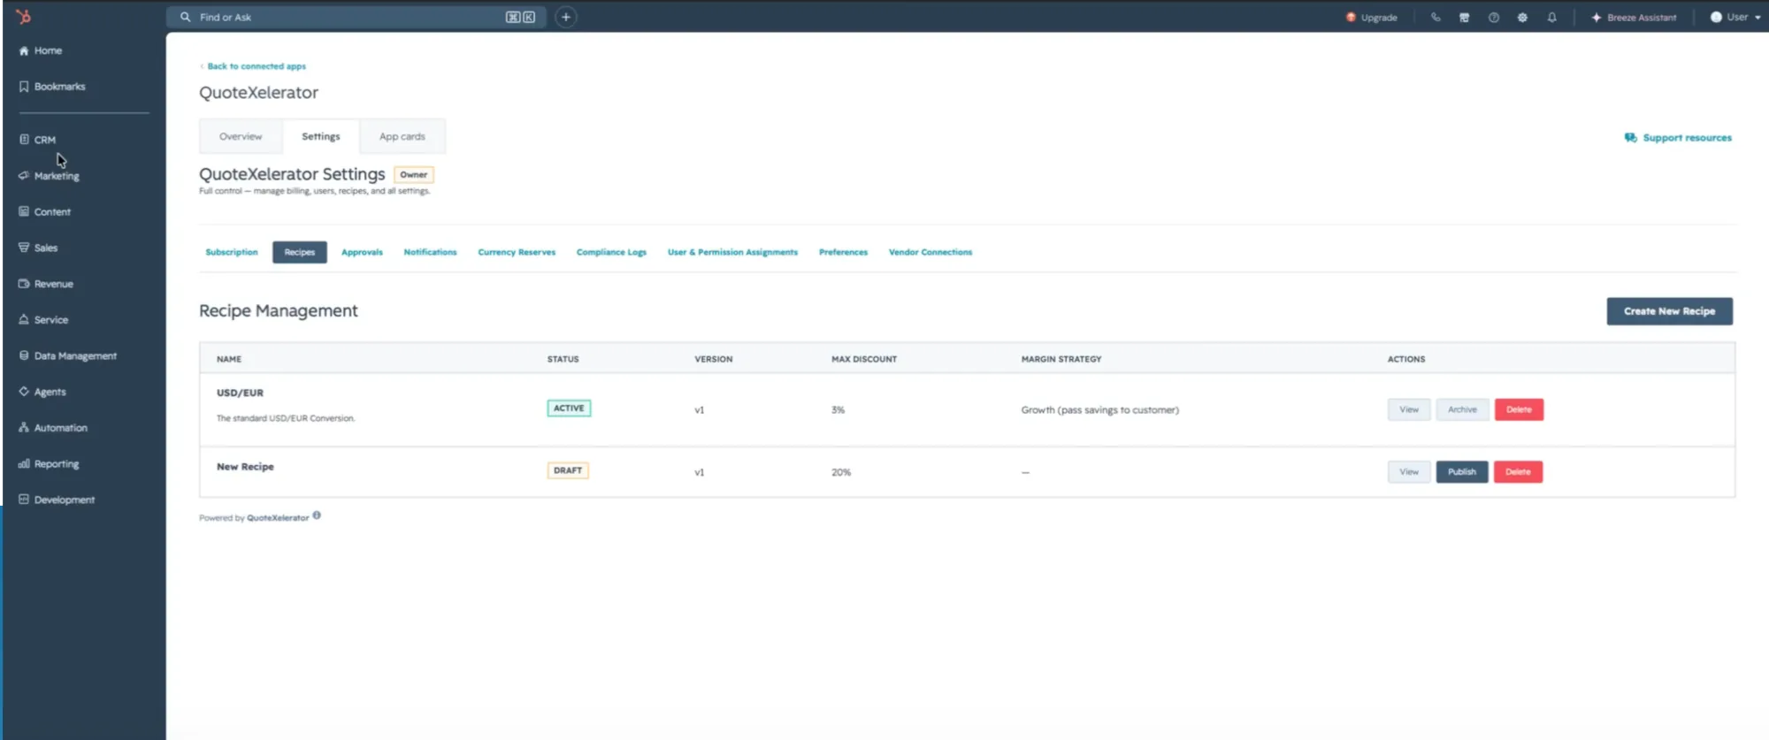Open the Automation sidebar section
Image resolution: width=1769 pixels, height=740 pixels.
pos(53,428)
